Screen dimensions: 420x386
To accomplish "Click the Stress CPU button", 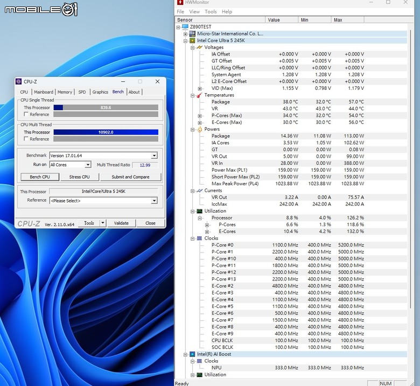I will (79, 177).
